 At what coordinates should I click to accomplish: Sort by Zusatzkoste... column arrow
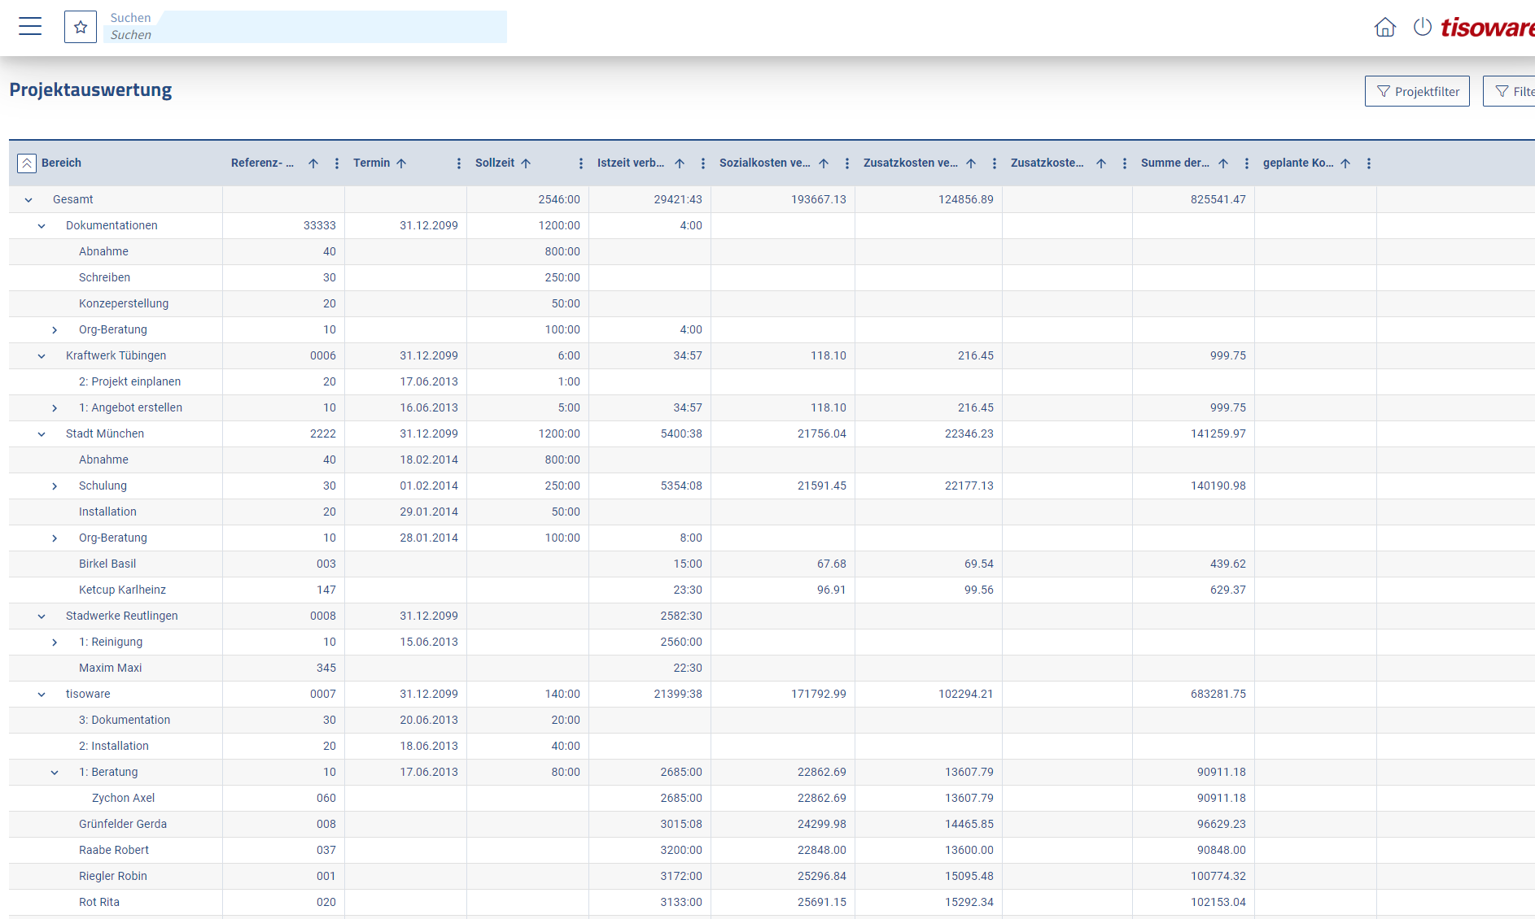pyautogui.click(x=1101, y=163)
